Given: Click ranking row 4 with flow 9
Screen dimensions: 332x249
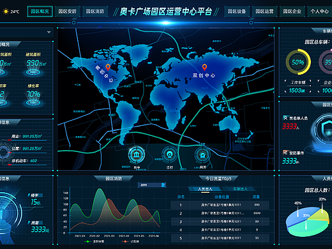Looking at the screenshot, I should pyautogui.click(x=220, y=230).
